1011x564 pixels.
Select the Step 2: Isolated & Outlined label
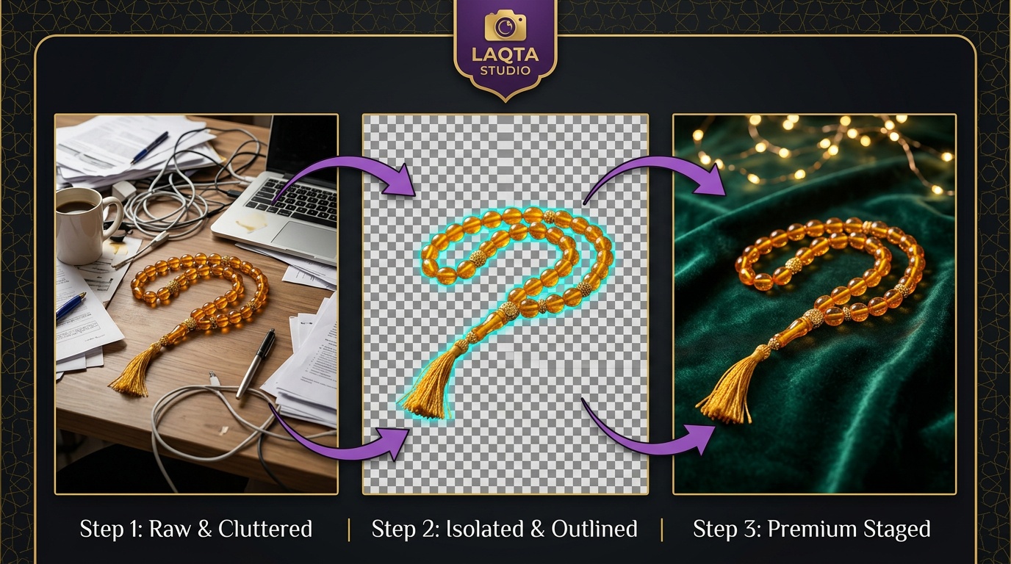(x=505, y=529)
